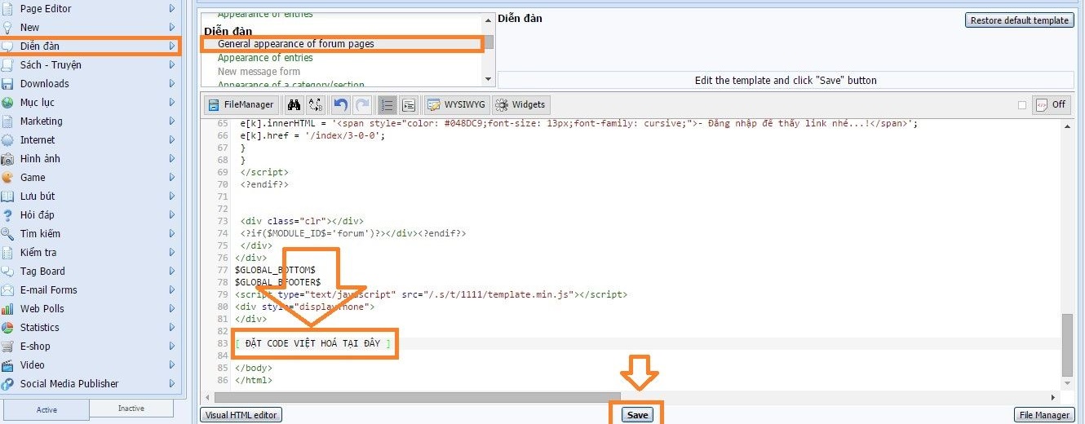
Task: Click the binoculars search icon
Action: (294, 105)
